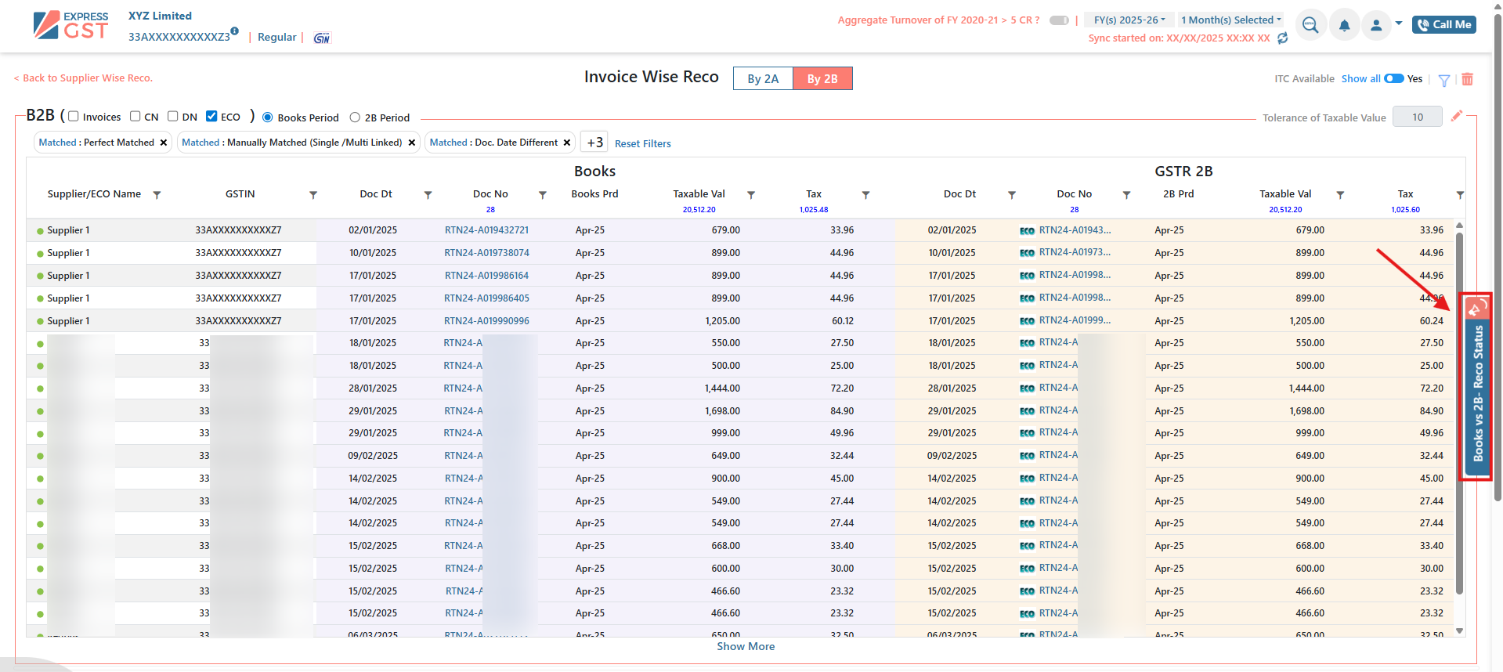Expand the +3 more filters chip
1503x672 pixels.
pos(594,143)
